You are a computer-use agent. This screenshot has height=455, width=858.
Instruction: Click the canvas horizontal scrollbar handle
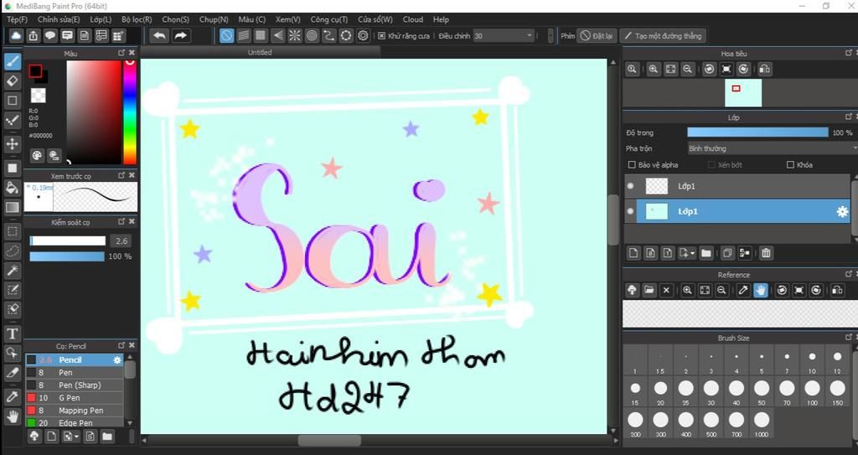tap(329, 440)
